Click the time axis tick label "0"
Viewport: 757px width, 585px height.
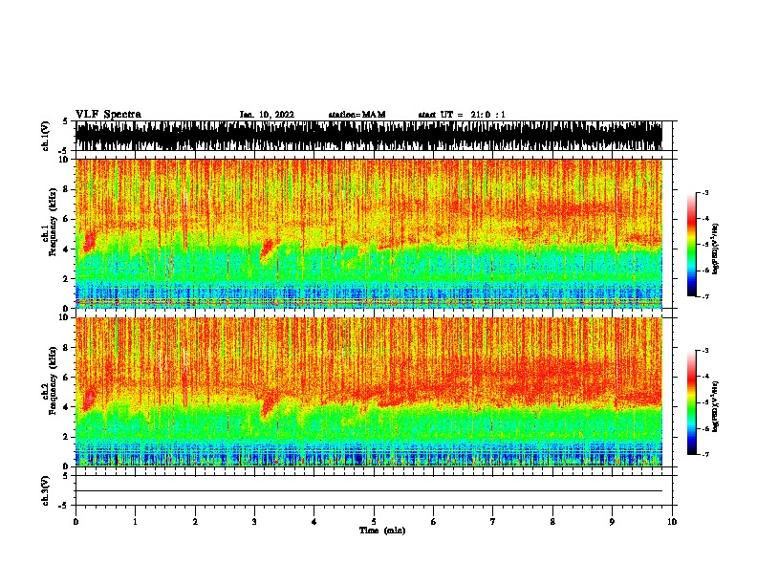pos(76,522)
